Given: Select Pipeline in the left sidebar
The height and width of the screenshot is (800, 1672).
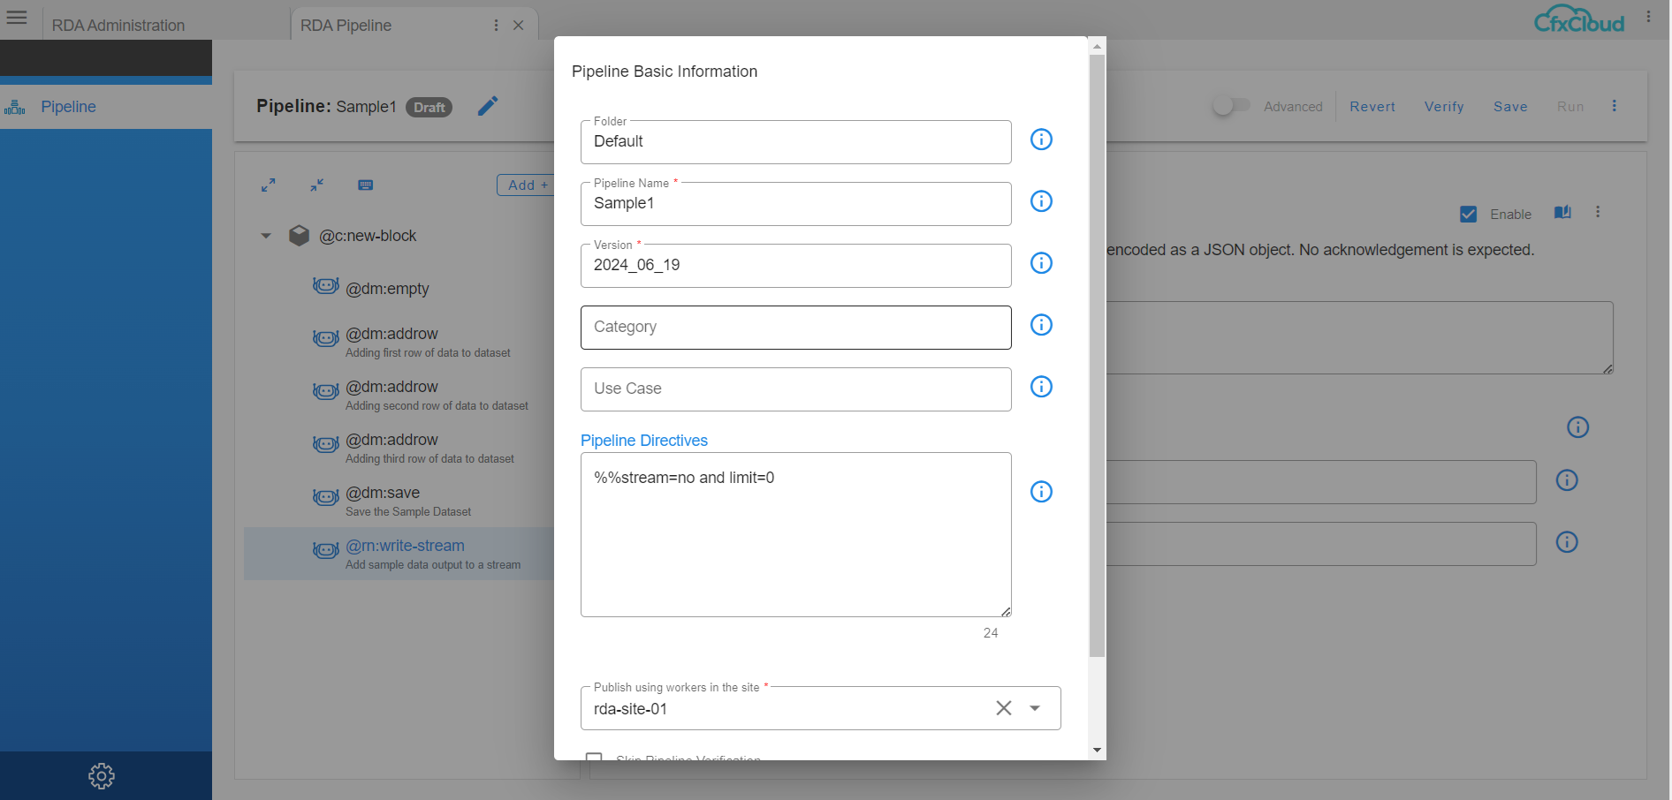Looking at the screenshot, I should pos(69,106).
